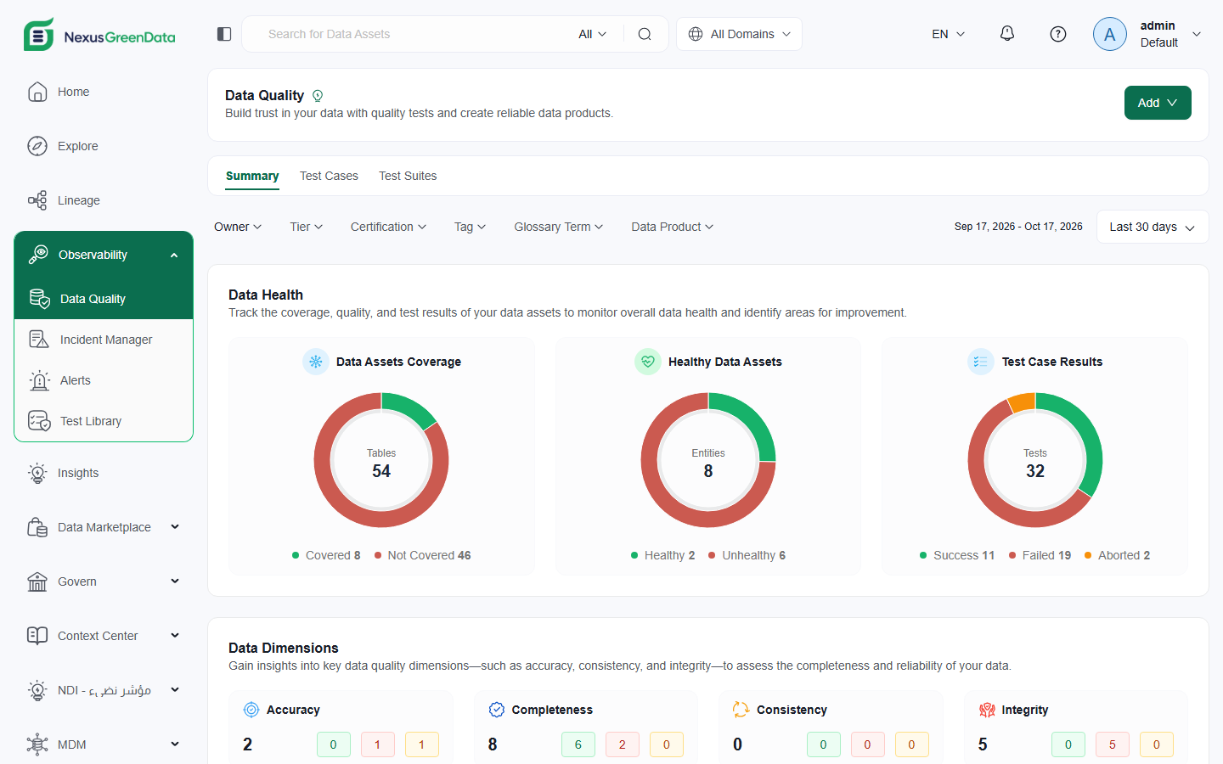Click the Unhealthy 6 legend entry
The width and height of the screenshot is (1223, 764).
[747, 555]
